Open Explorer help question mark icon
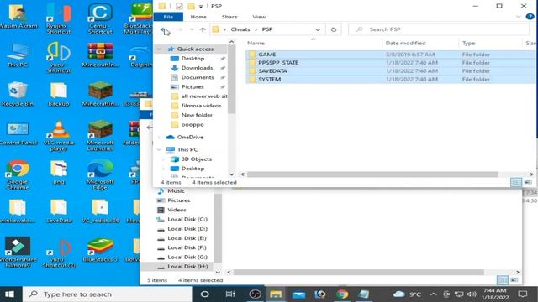Image resolution: width=538 pixels, height=302 pixels. [530, 17]
